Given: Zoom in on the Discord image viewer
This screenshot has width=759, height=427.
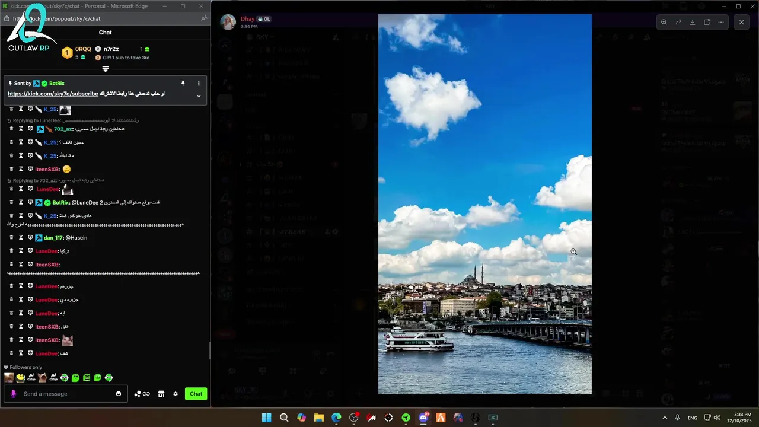Looking at the screenshot, I should click(x=664, y=22).
